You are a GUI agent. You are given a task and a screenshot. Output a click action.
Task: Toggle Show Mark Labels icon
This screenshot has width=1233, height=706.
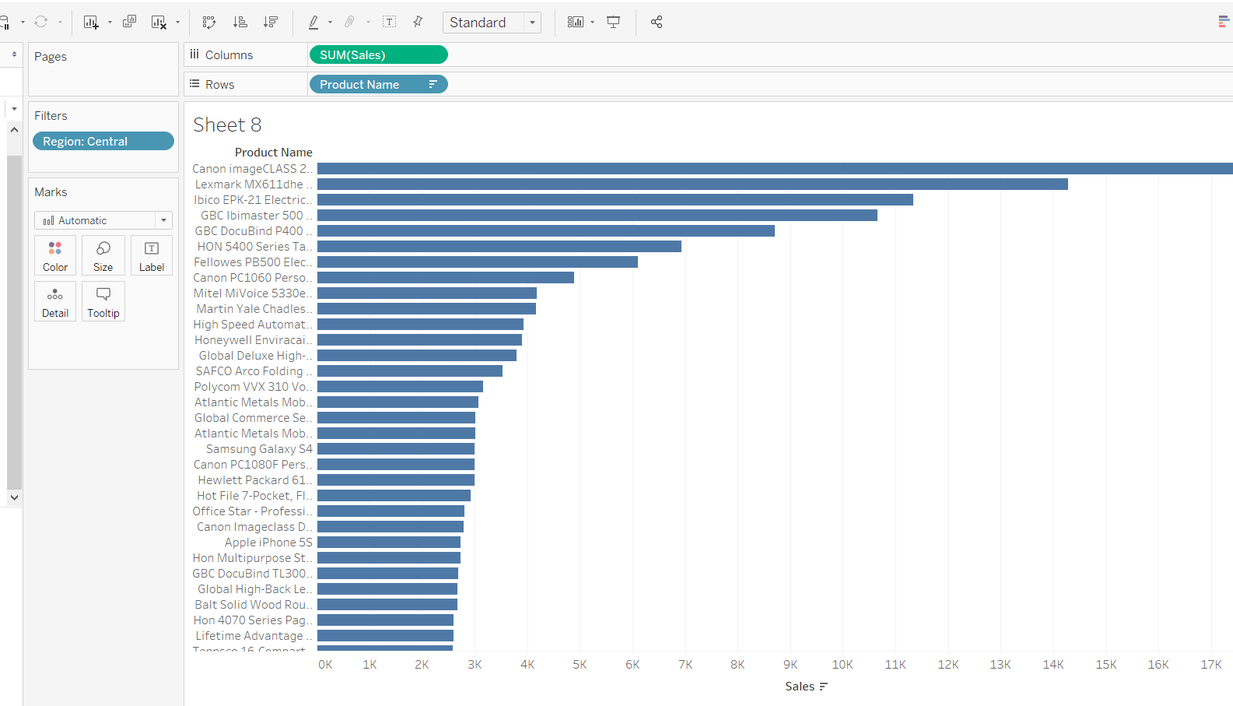(390, 22)
